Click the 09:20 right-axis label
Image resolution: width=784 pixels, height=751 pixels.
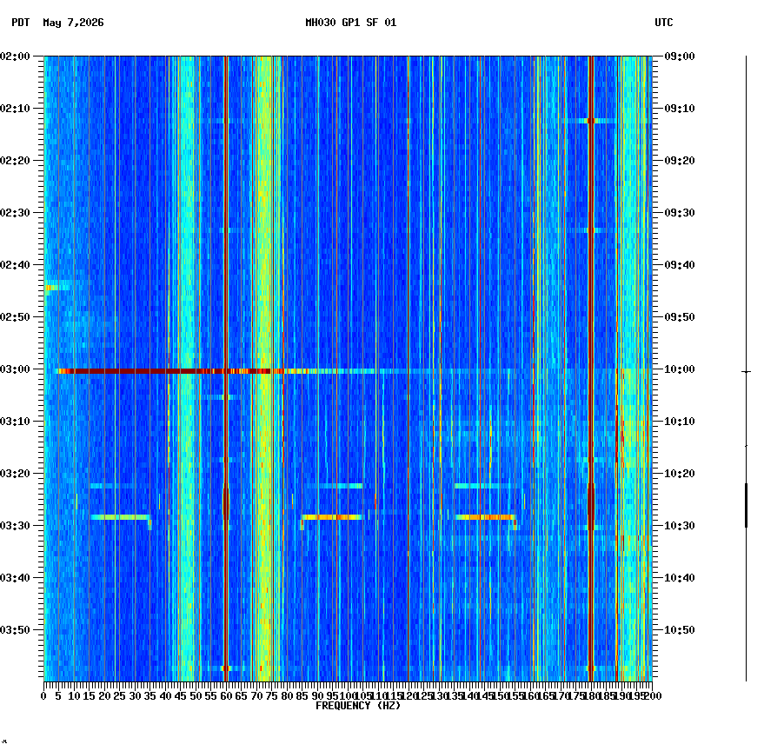click(680, 161)
